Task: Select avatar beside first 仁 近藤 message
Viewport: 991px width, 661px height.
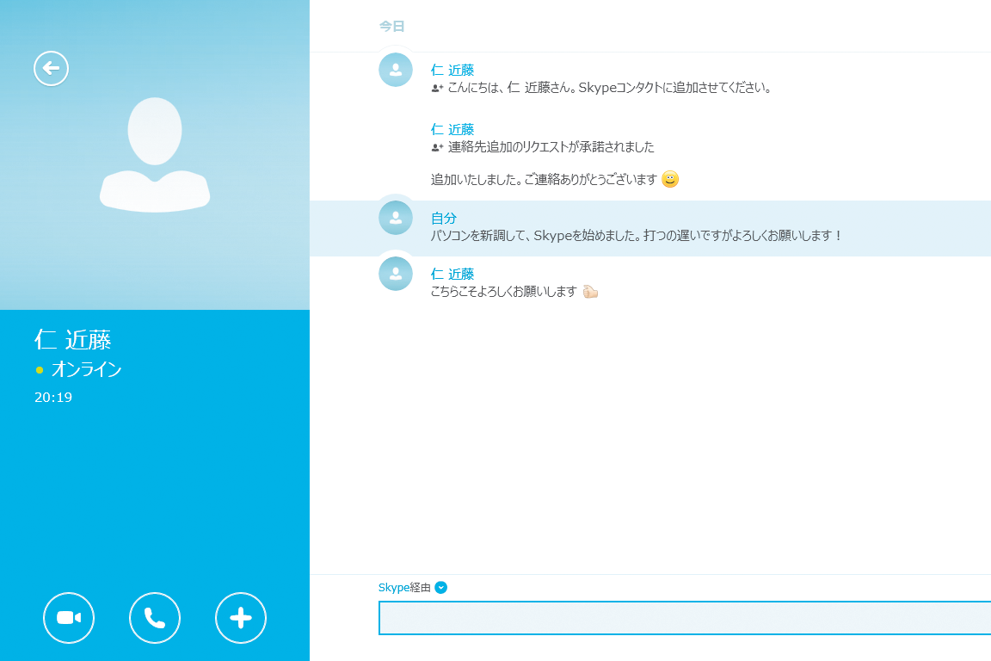Action: (x=396, y=71)
